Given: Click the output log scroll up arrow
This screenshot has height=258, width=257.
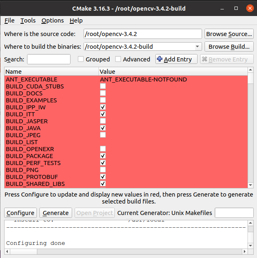Looking at the screenshot, I should 250,223.
